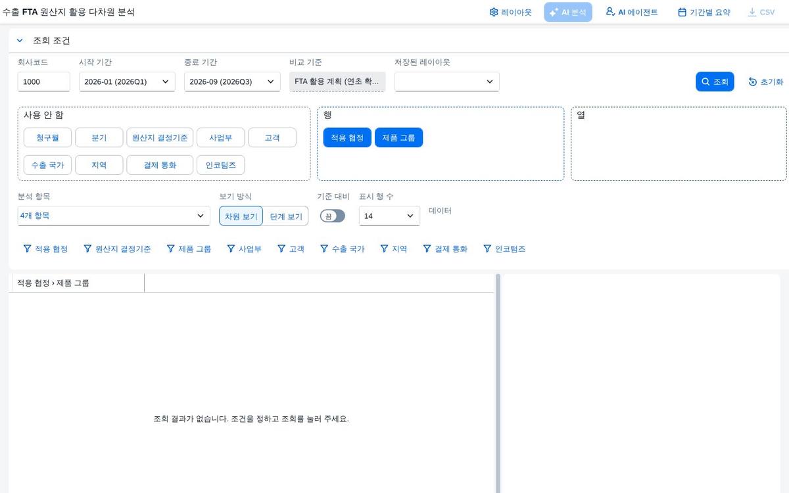This screenshot has height=493, width=789.
Task: Click the 비교 기준 FTA 활용 계획 field
Action: 337,82
